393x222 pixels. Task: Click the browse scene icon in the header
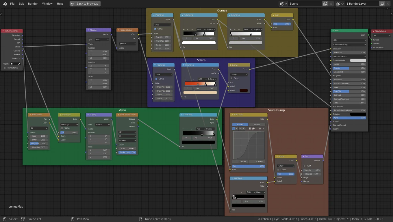[282, 3]
